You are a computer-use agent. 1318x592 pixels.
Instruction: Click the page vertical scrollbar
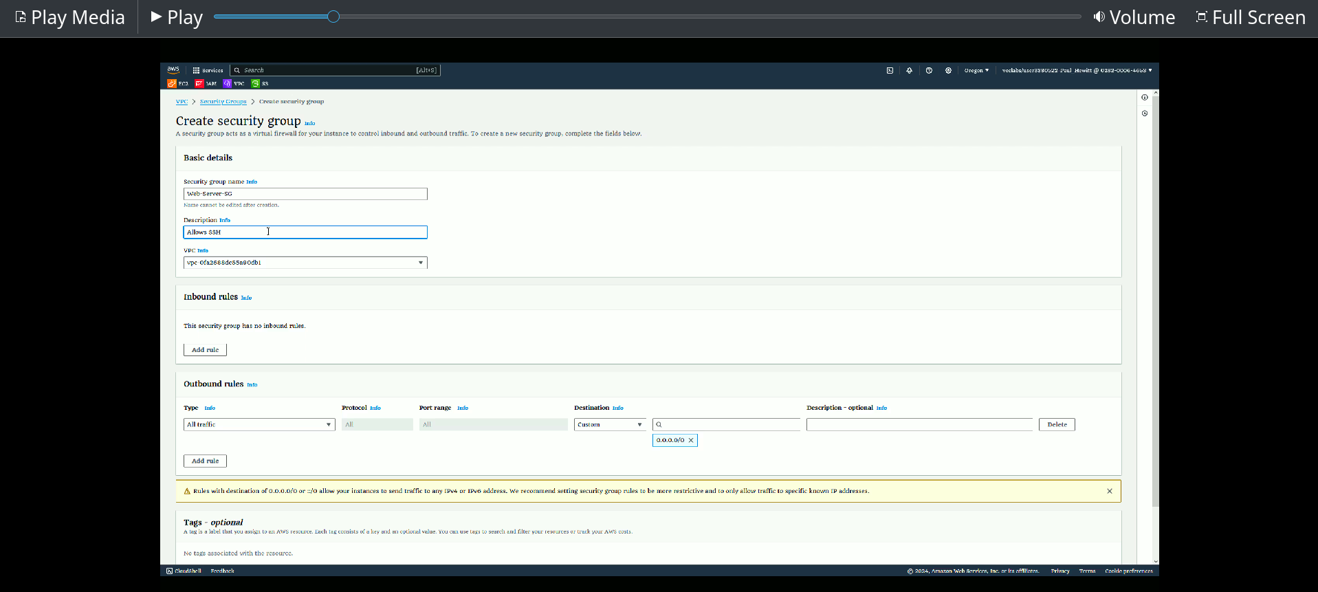coord(1156,303)
